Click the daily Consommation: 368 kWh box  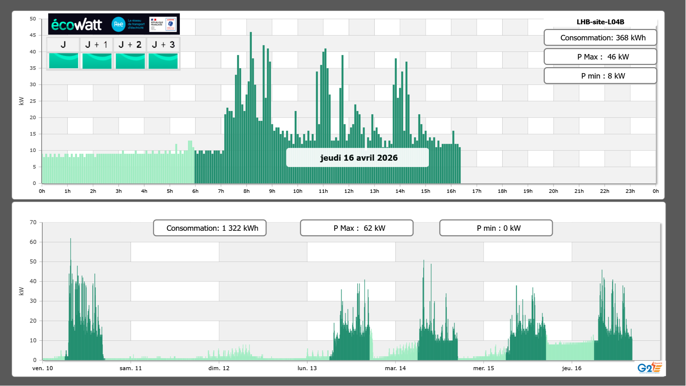pyautogui.click(x=600, y=38)
